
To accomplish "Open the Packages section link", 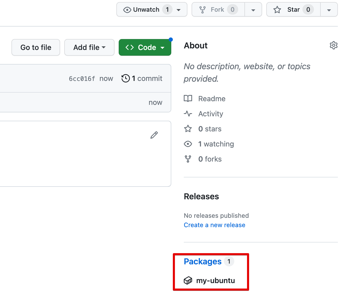I will tap(203, 261).
